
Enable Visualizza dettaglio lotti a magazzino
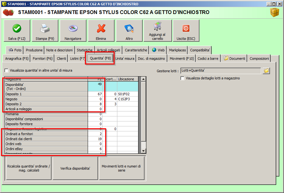coord(182,78)
